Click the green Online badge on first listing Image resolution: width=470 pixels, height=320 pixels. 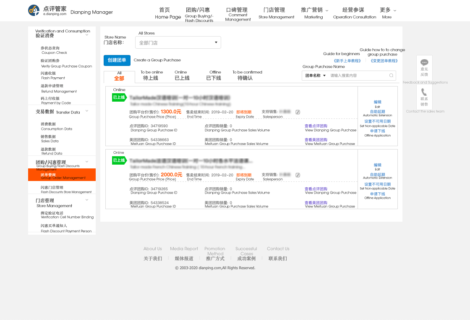tap(119, 97)
